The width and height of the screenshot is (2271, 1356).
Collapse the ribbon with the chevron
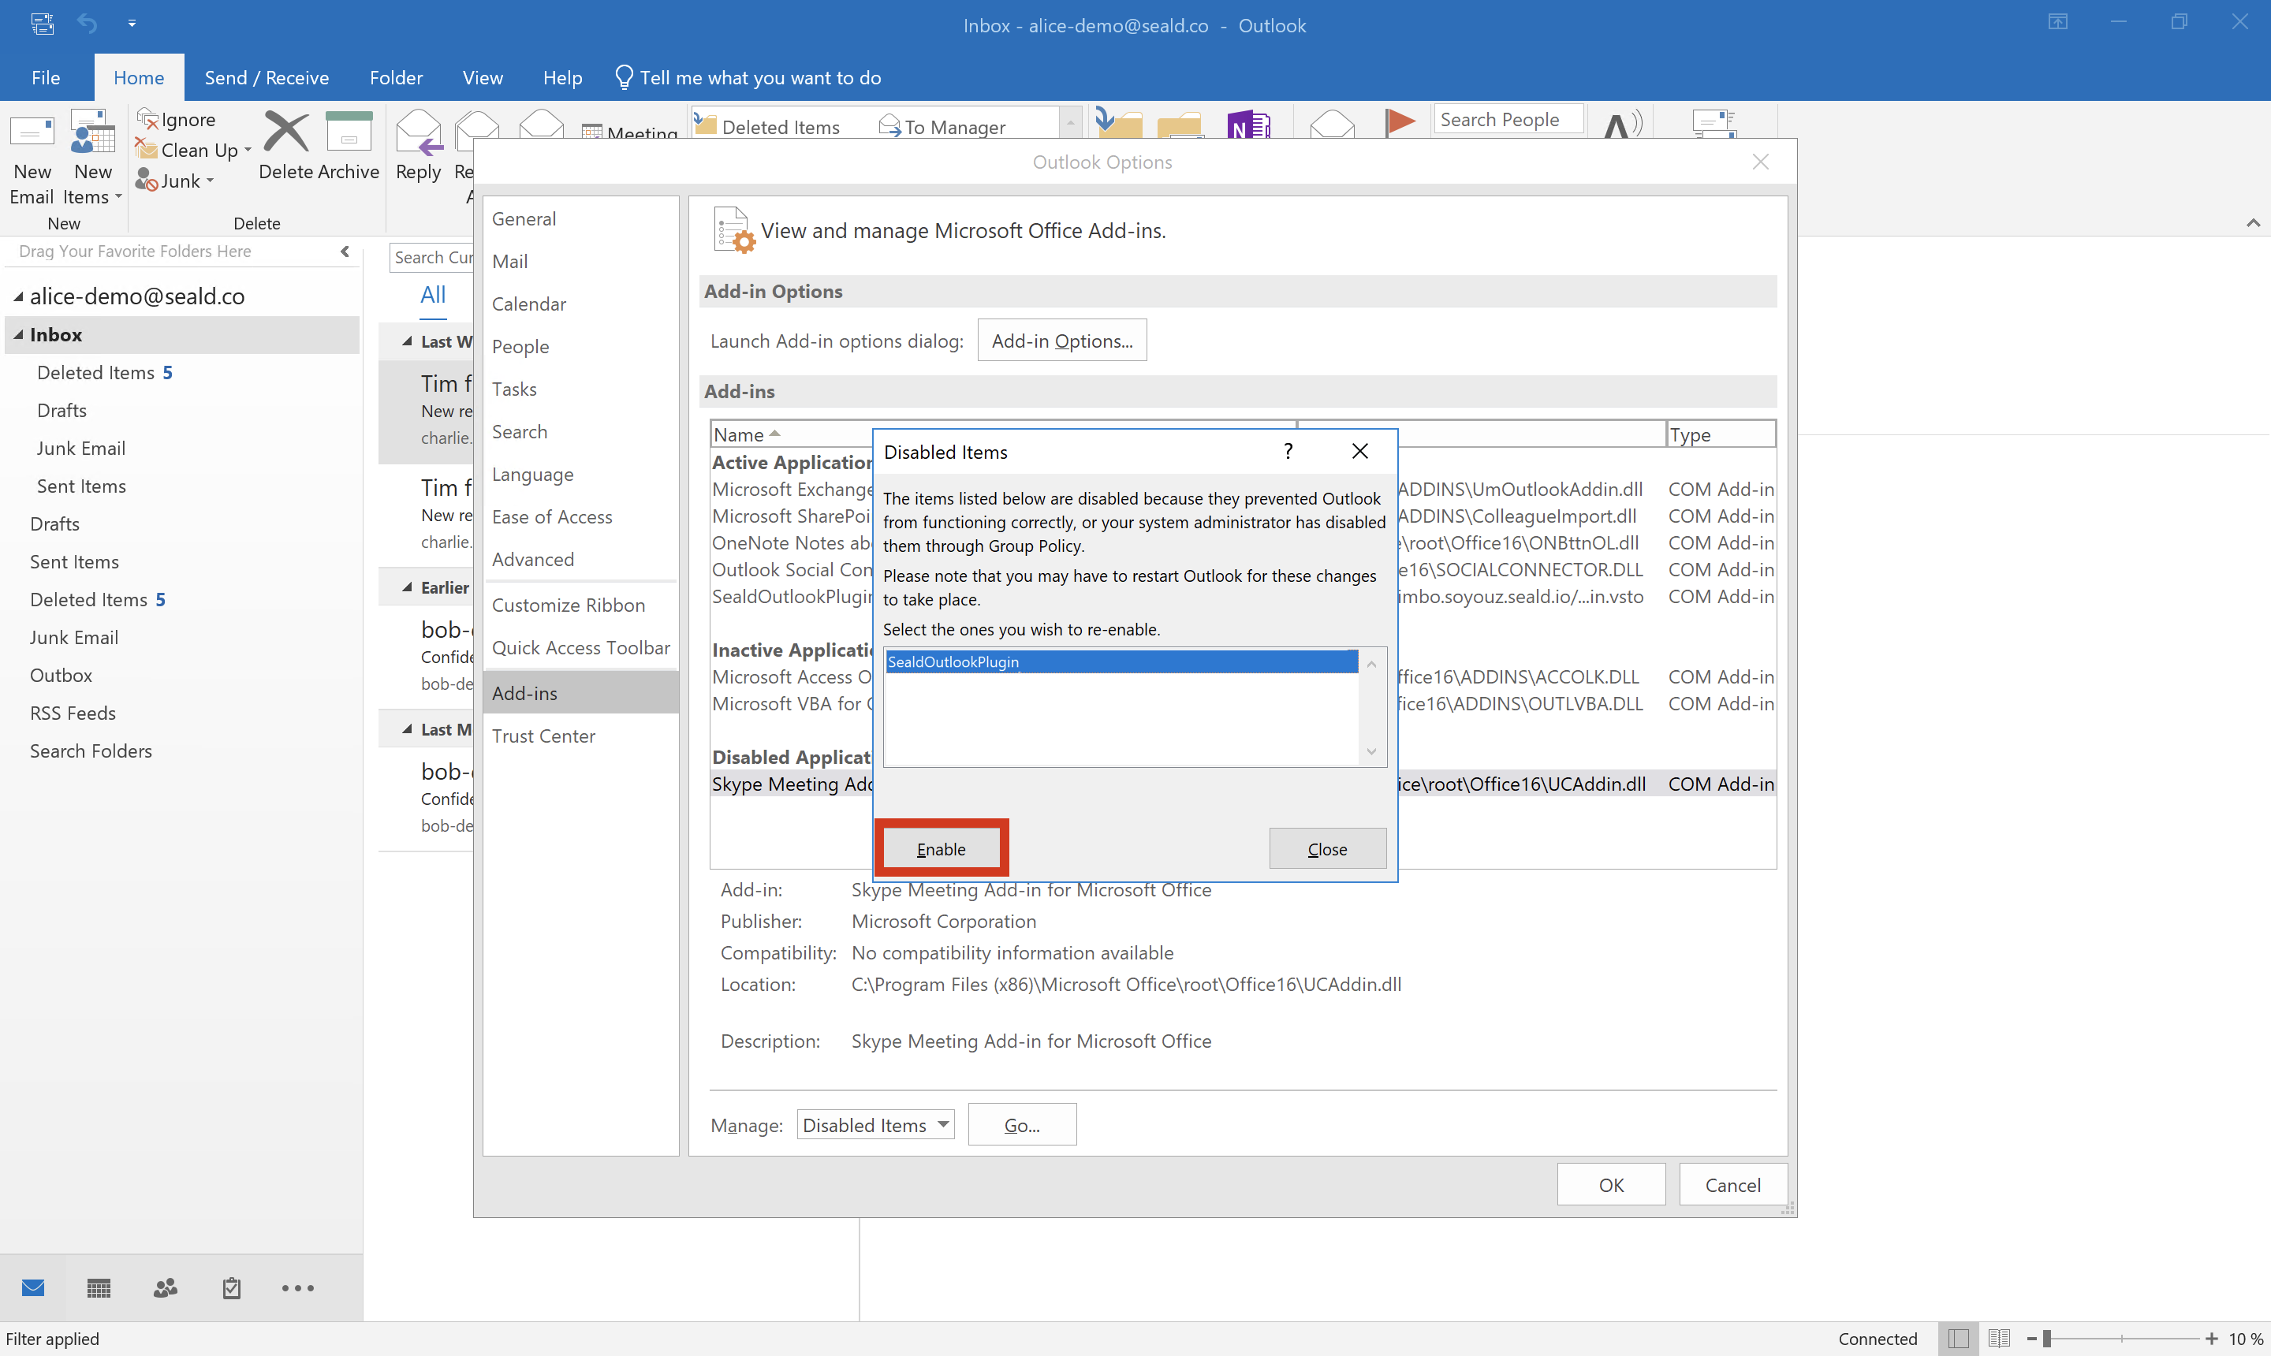pos(2253,222)
